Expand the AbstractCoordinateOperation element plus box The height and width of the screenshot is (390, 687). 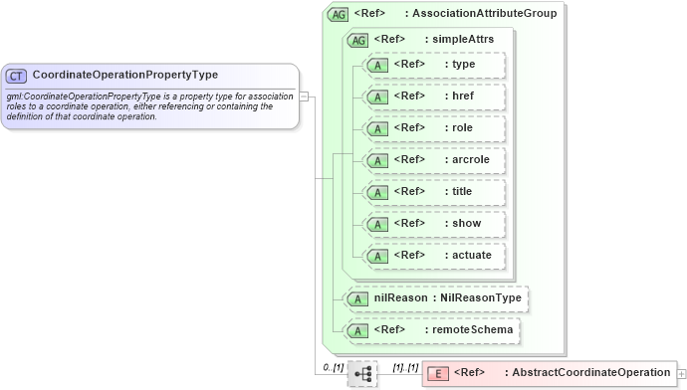(681, 374)
